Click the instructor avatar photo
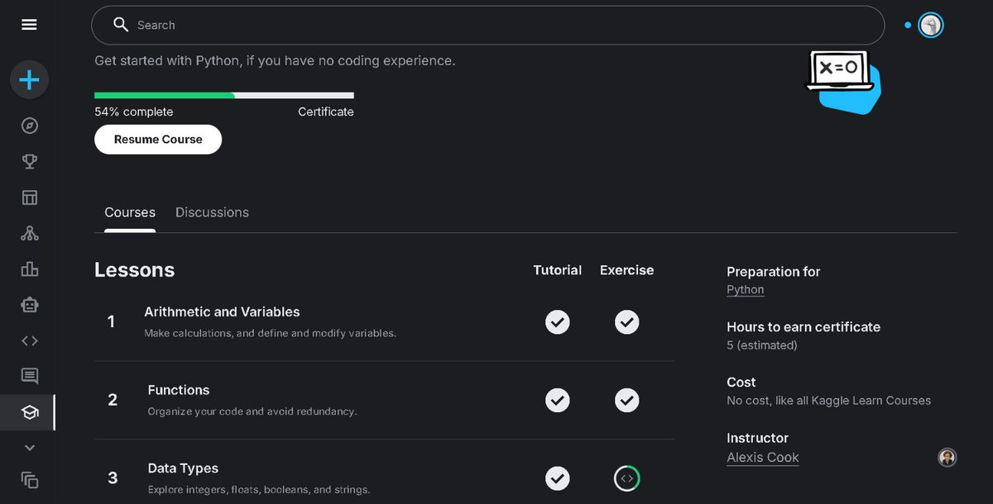993x504 pixels. tap(947, 457)
